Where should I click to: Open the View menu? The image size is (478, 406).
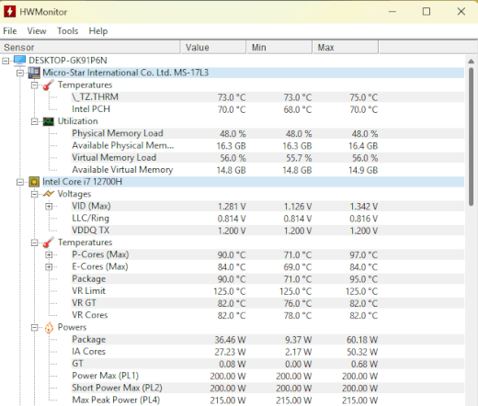37,31
